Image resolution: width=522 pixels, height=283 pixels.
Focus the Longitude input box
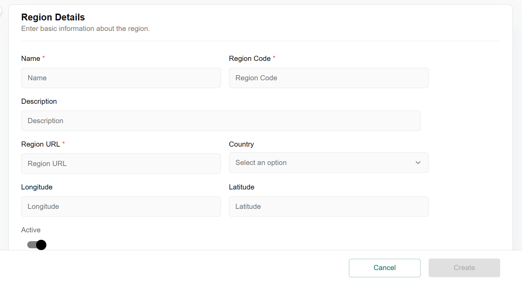(x=121, y=206)
